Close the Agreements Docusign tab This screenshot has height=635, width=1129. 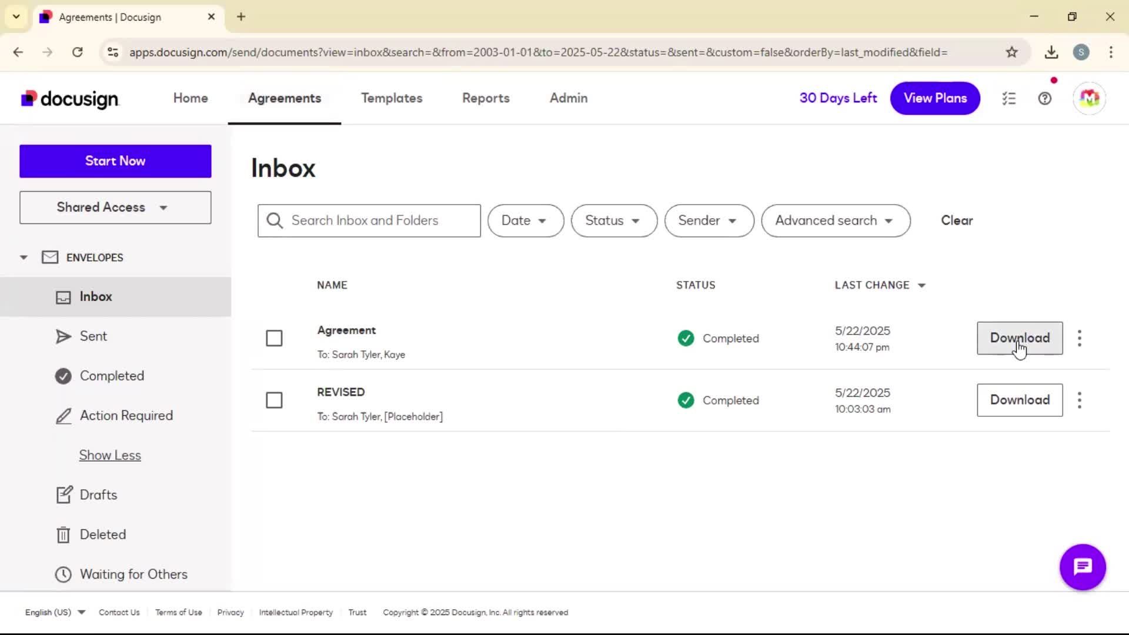211,16
